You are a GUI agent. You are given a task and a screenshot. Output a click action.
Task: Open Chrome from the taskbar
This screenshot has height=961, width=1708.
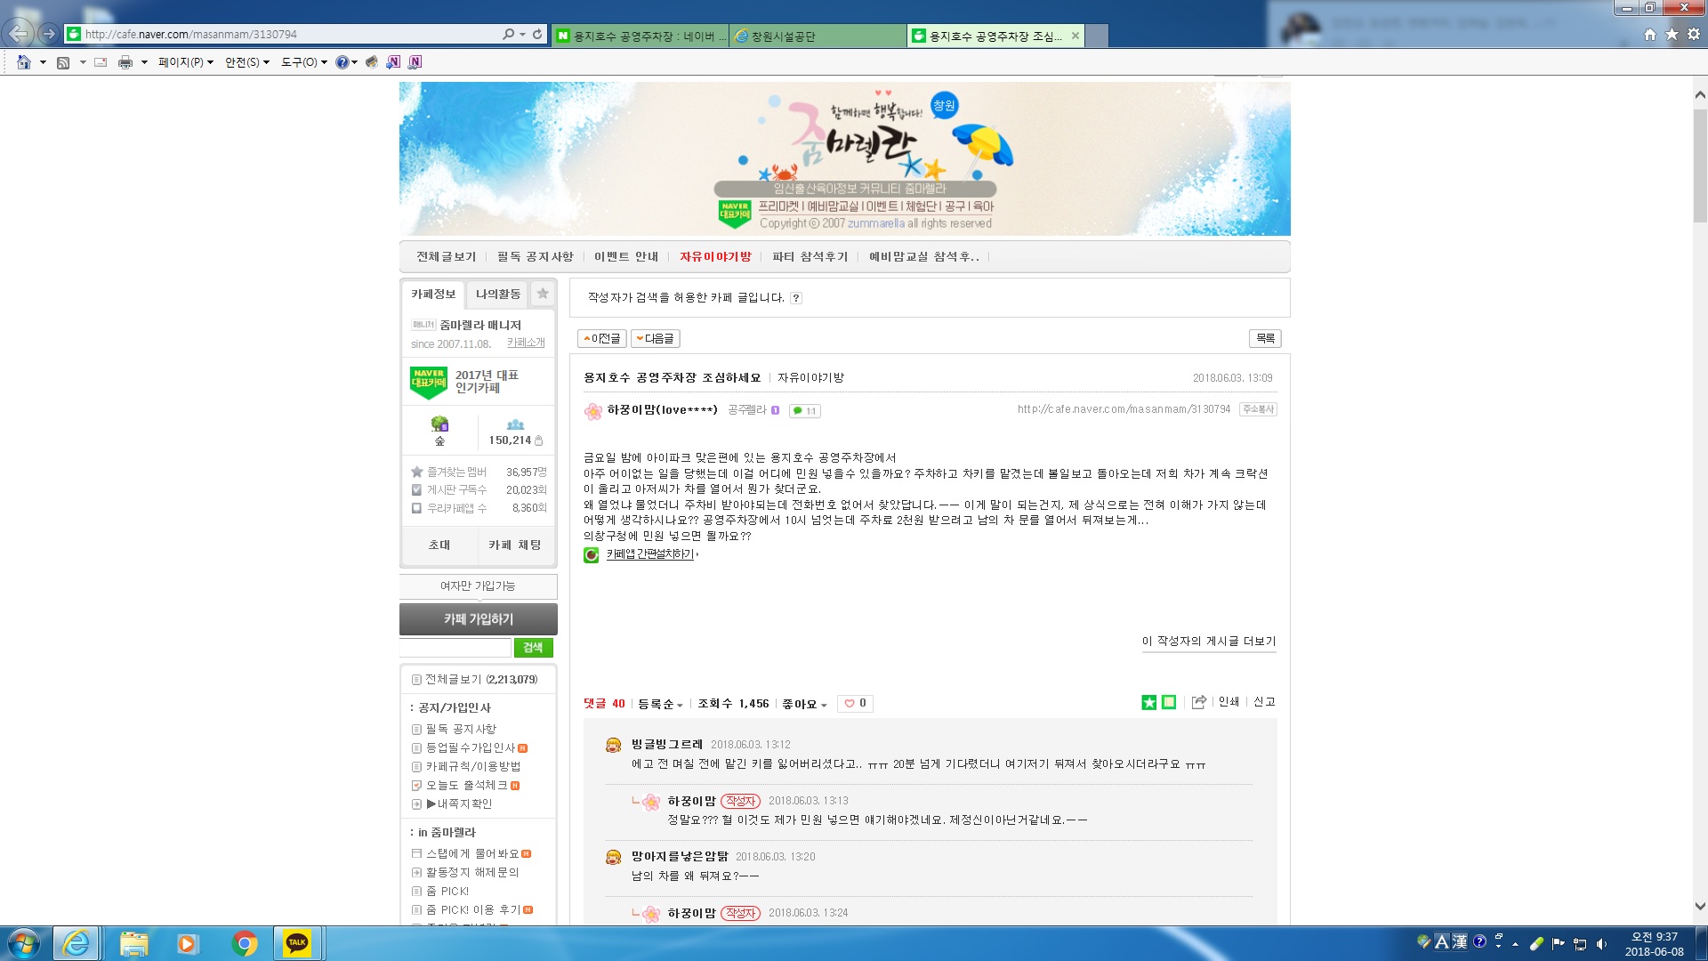pyautogui.click(x=245, y=943)
